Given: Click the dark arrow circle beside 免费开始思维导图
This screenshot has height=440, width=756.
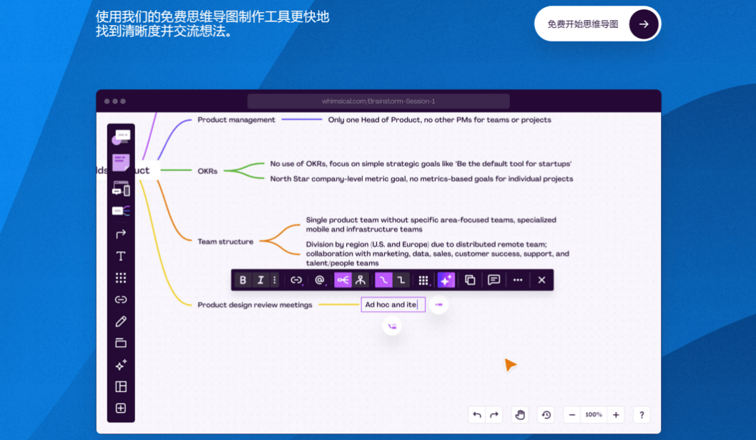Looking at the screenshot, I should [x=644, y=24].
